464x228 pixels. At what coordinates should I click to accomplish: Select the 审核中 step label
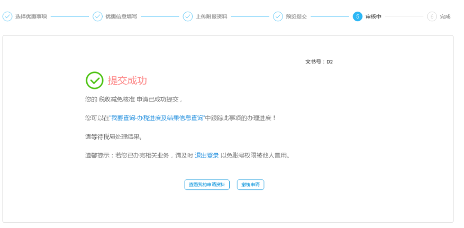point(374,16)
